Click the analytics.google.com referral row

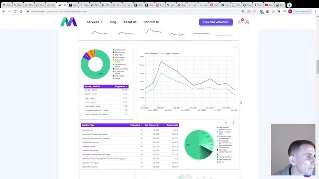106,114
